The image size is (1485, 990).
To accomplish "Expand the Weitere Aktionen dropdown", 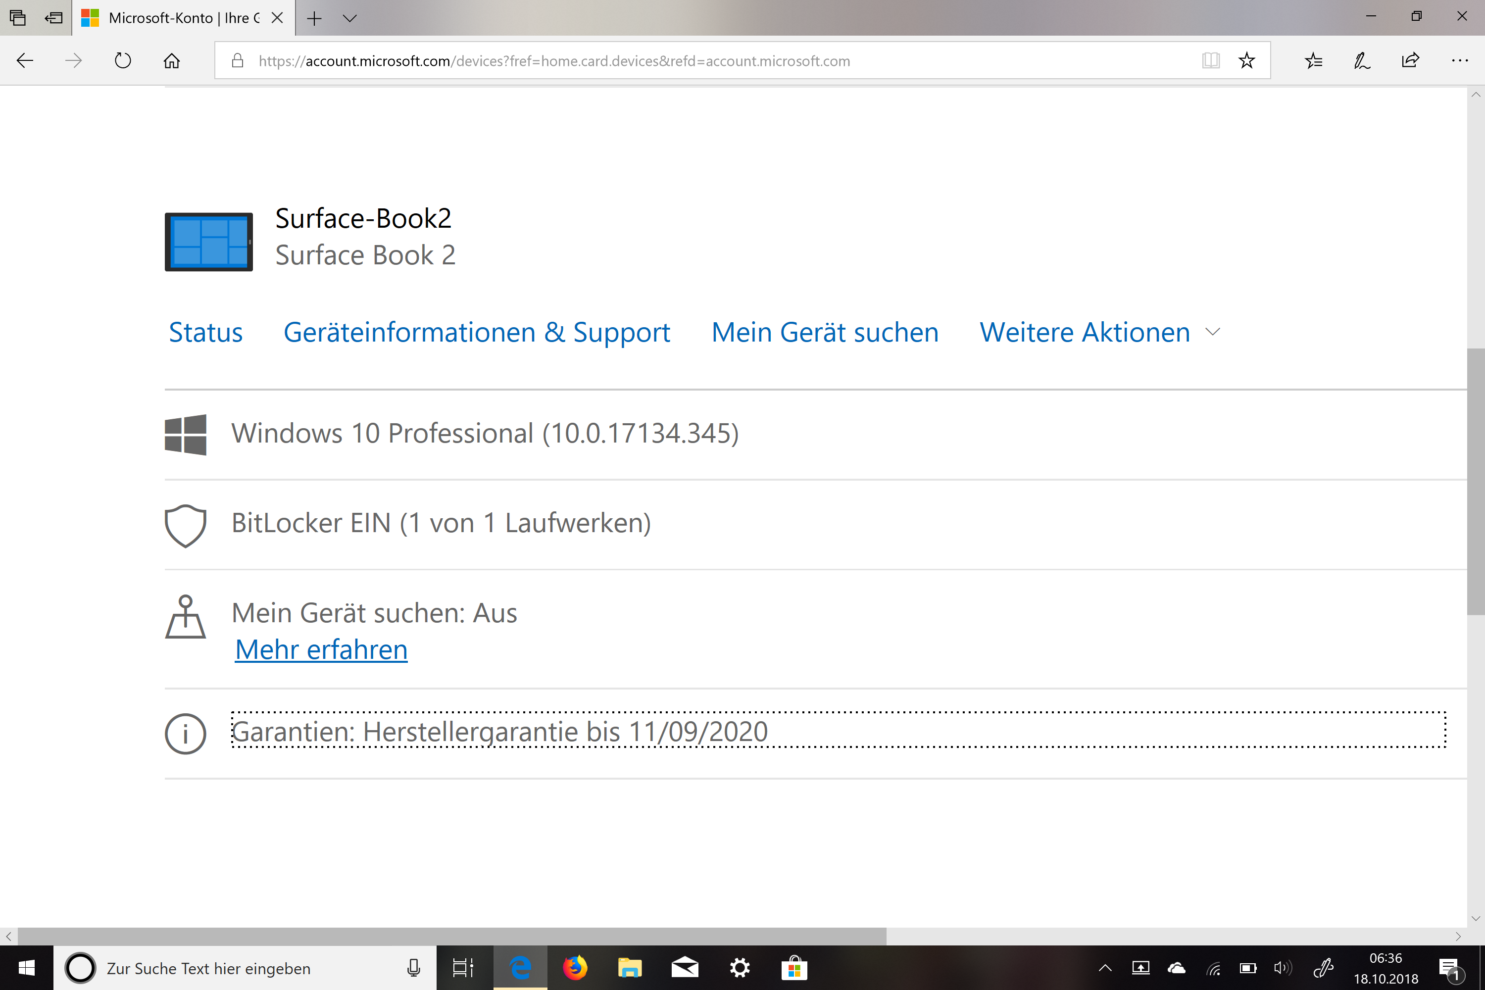I will pyautogui.click(x=1099, y=332).
